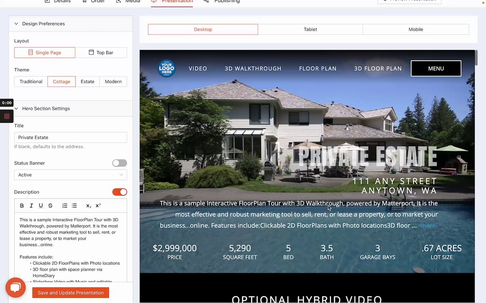Choose the Modern theme
The width and height of the screenshot is (486, 303).
coord(113,81)
